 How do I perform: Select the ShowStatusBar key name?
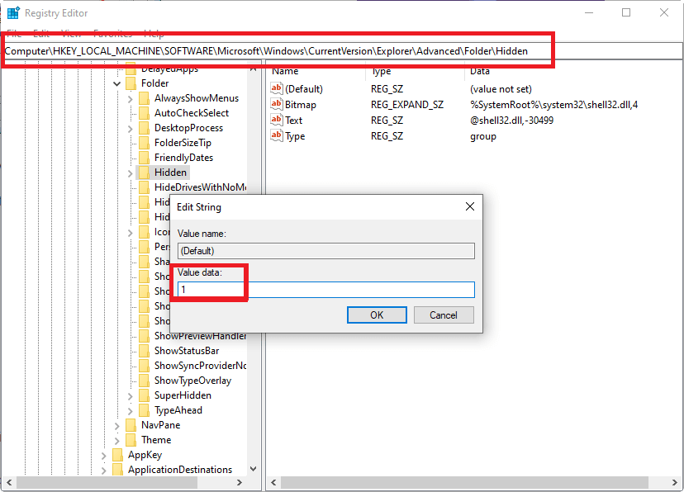(187, 350)
